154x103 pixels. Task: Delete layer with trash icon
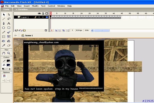(x=46, y=30)
